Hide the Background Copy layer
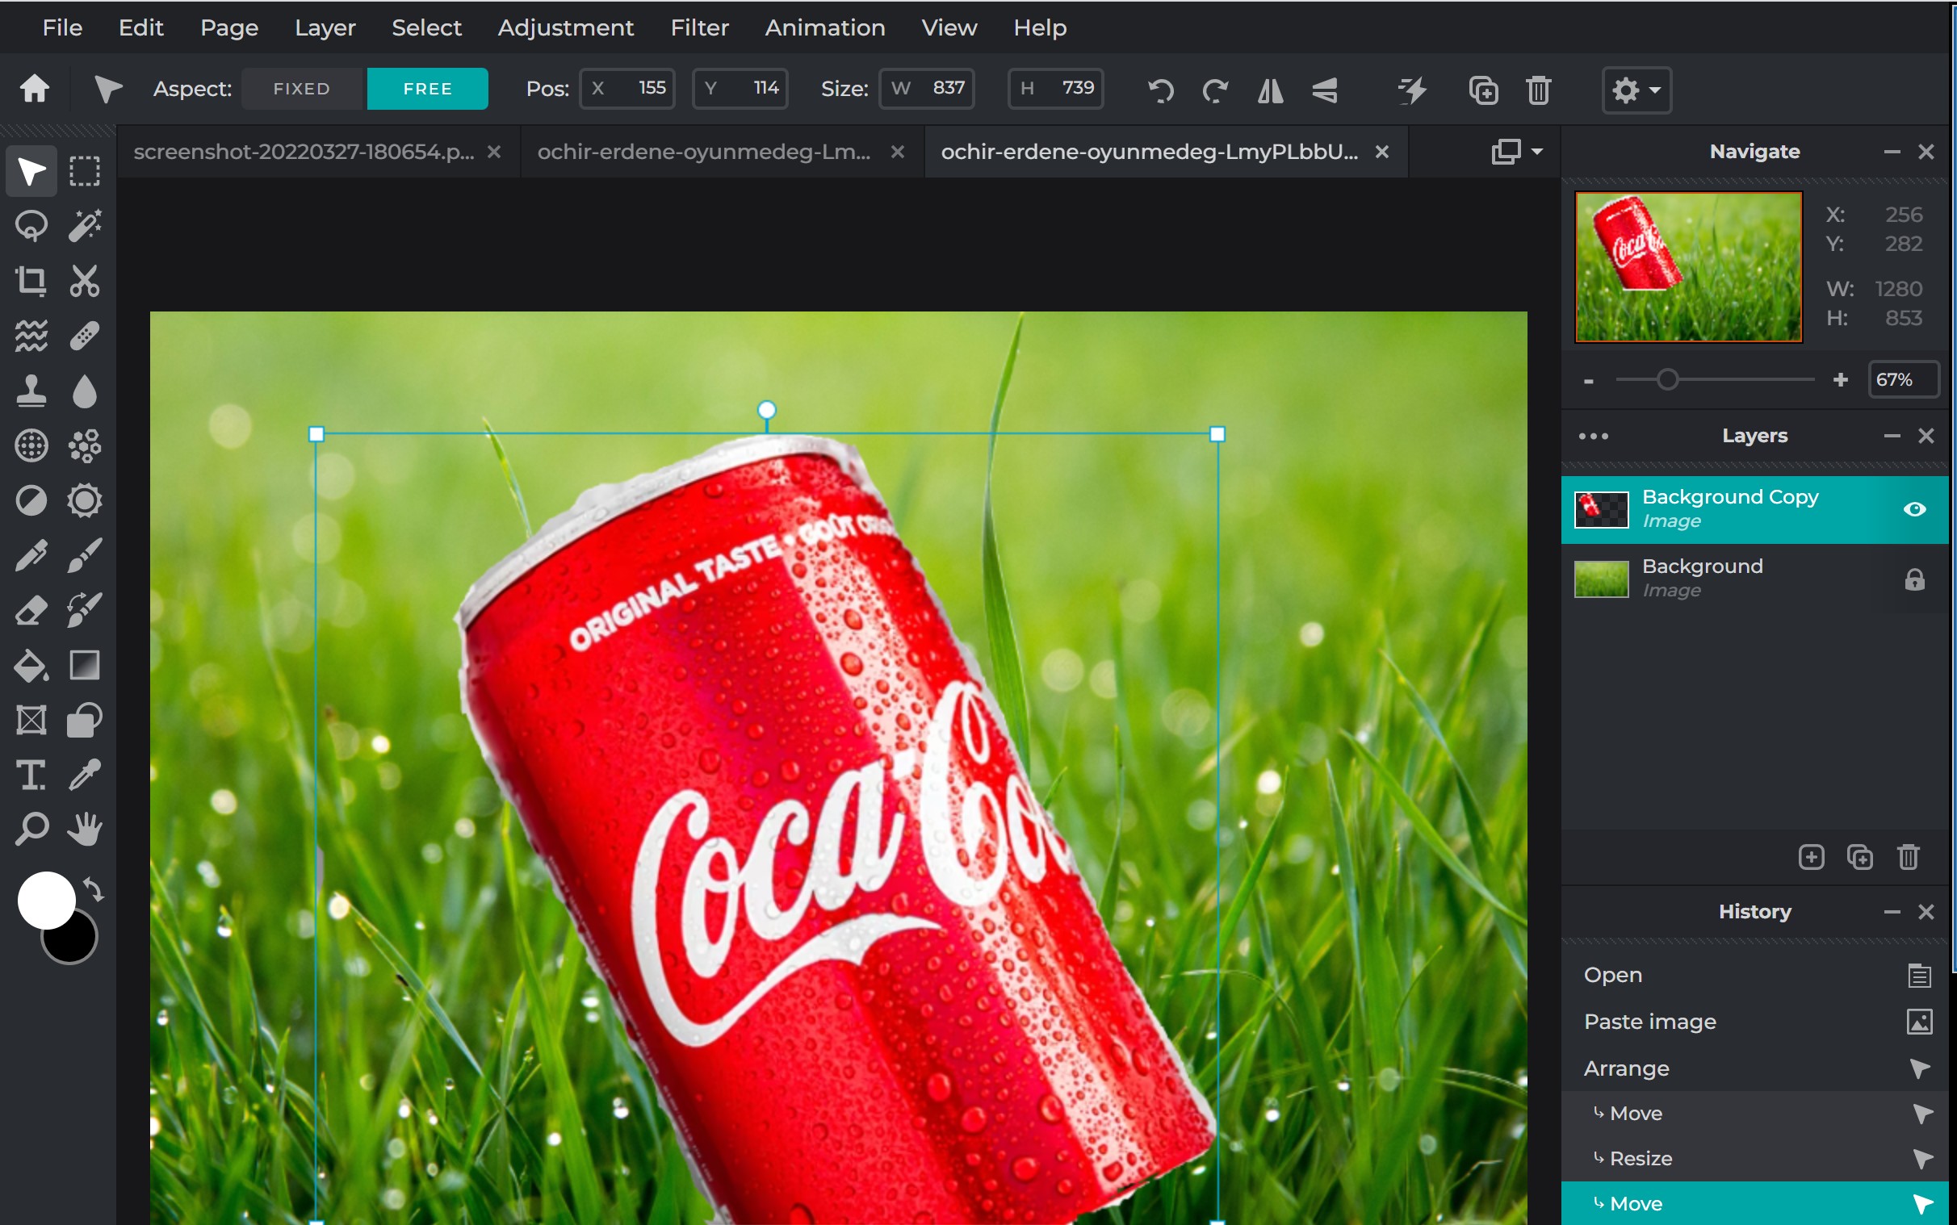 coord(1915,508)
